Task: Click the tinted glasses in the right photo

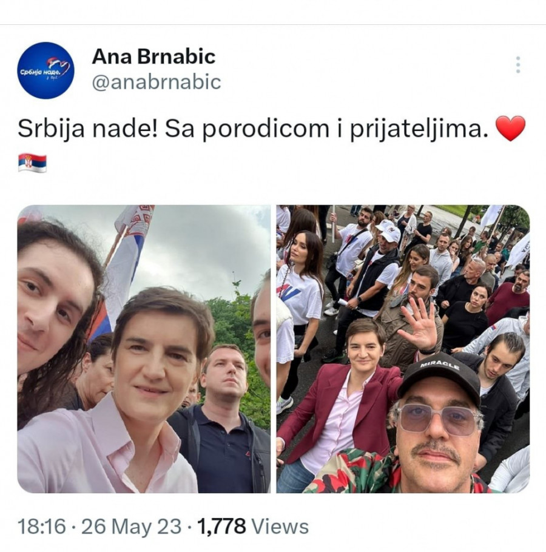Action: tap(439, 420)
